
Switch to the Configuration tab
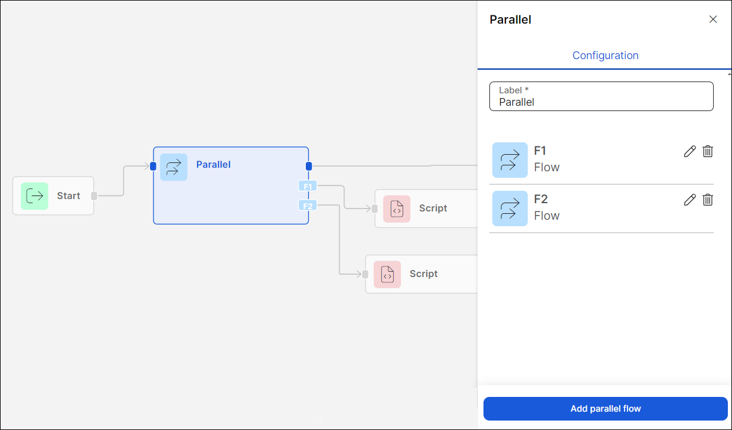tap(605, 55)
